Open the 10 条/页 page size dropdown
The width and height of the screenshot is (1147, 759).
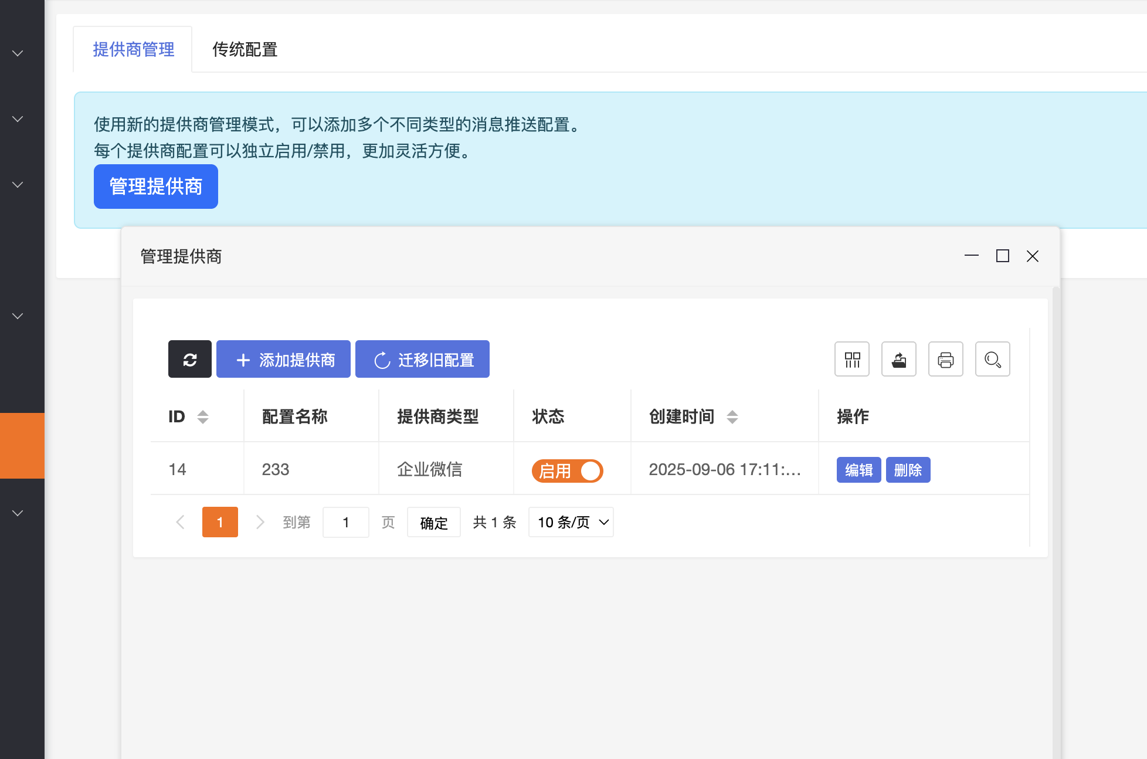click(x=570, y=521)
